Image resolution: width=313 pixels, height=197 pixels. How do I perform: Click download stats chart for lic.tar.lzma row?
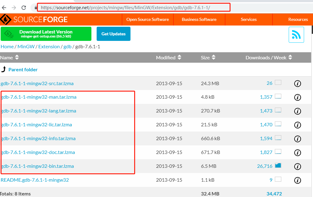coord(278,124)
